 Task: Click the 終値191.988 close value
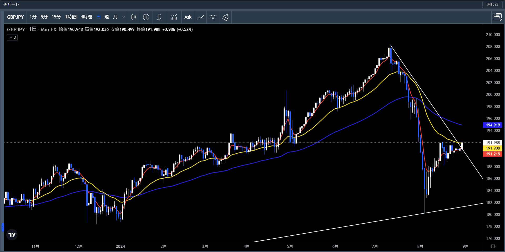(x=148, y=29)
